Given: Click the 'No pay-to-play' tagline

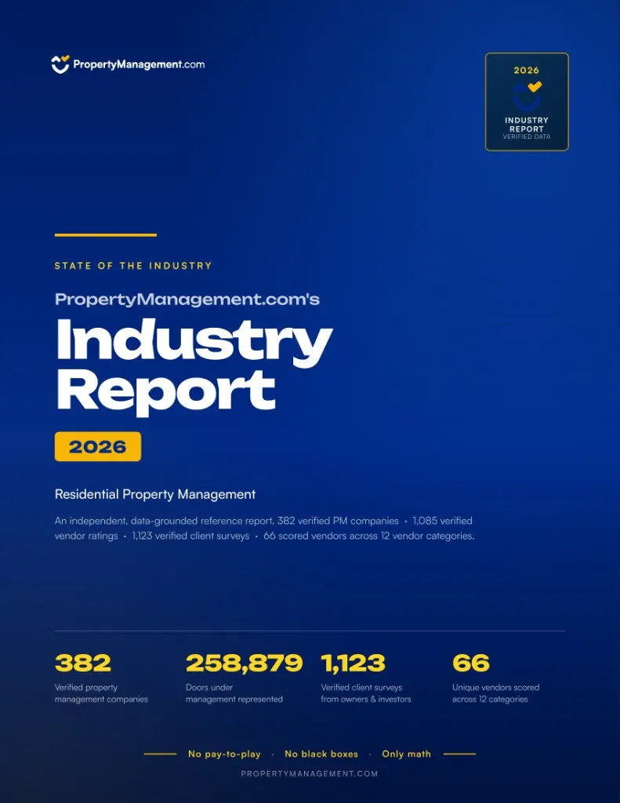Looking at the screenshot, I should (x=224, y=754).
